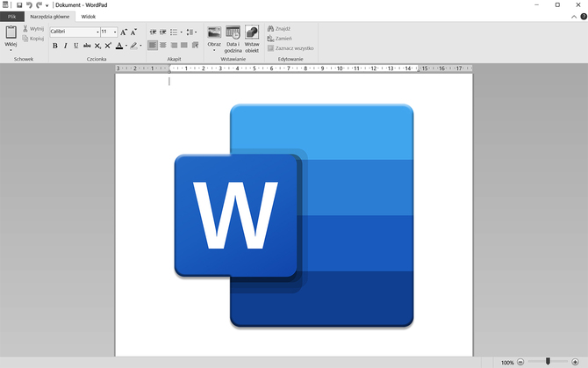588x368 pixels.
Task: Toggle strikethrough formatting
Action: click(87, 46)
